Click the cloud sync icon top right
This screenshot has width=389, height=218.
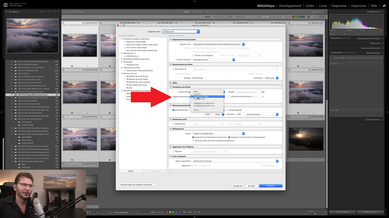tap(384, 6)
